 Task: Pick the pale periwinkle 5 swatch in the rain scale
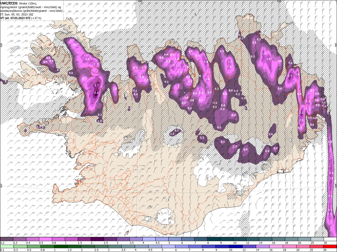(168, 246)
